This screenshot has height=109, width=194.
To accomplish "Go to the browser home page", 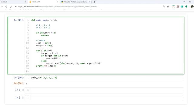I will click(11, 7).
